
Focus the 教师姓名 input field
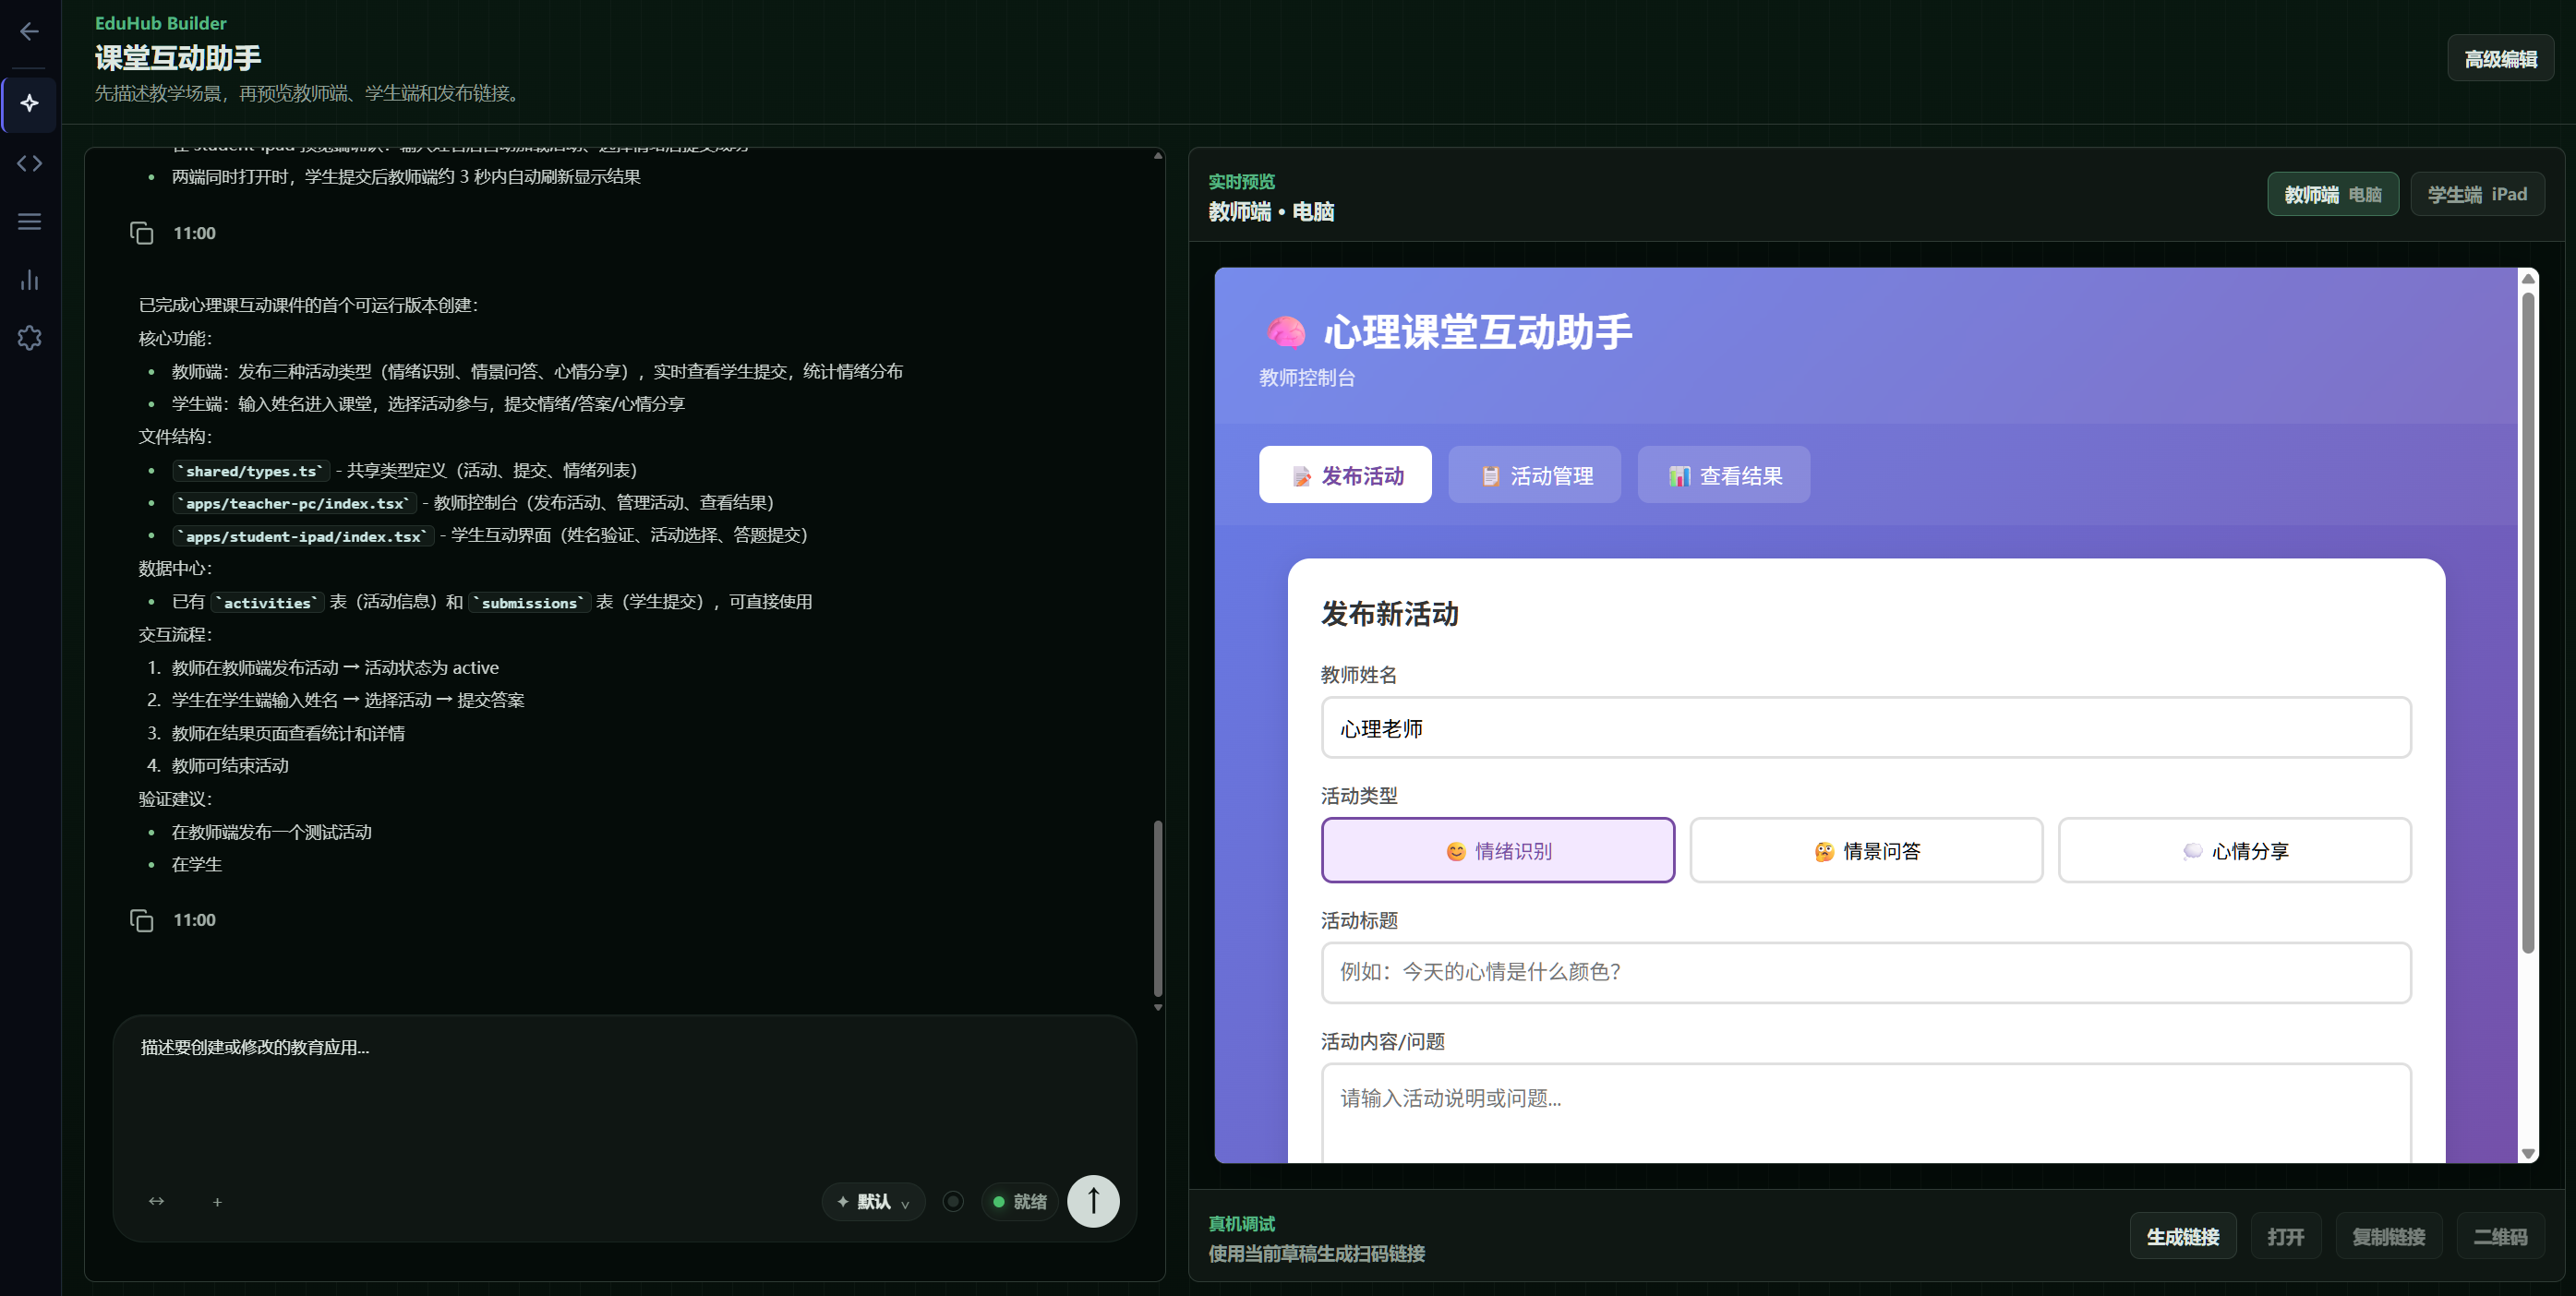1866,728
